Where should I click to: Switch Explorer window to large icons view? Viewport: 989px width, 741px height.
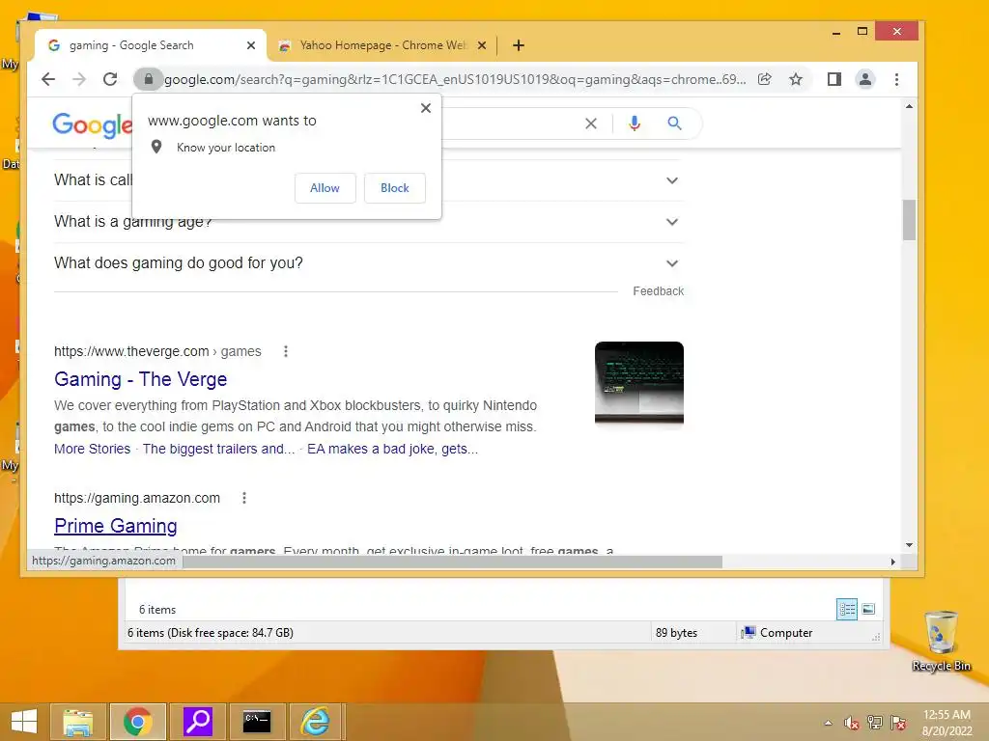coord(868,609)
